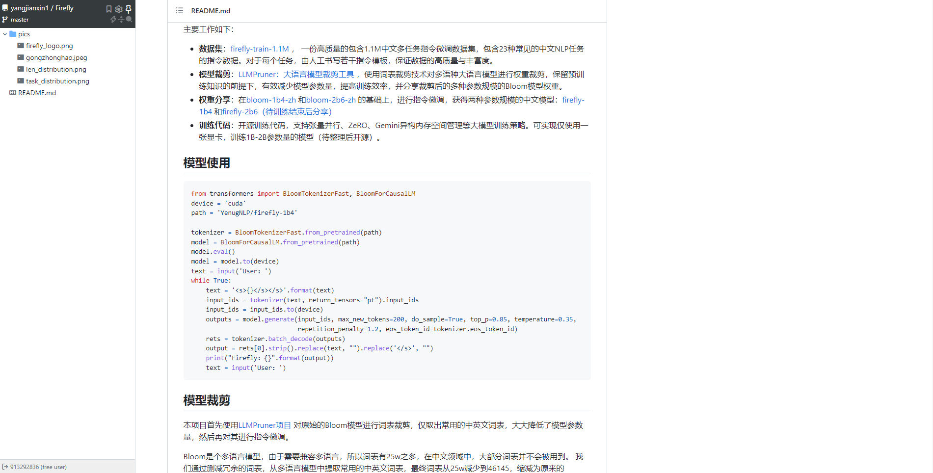The width and height of the screenshot is (933, 473).
Task: Open gongzhonghao.jpeg in file tree
Action: 56,57
